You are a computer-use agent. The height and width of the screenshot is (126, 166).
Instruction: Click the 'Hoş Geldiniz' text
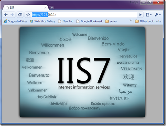point(46,97)
